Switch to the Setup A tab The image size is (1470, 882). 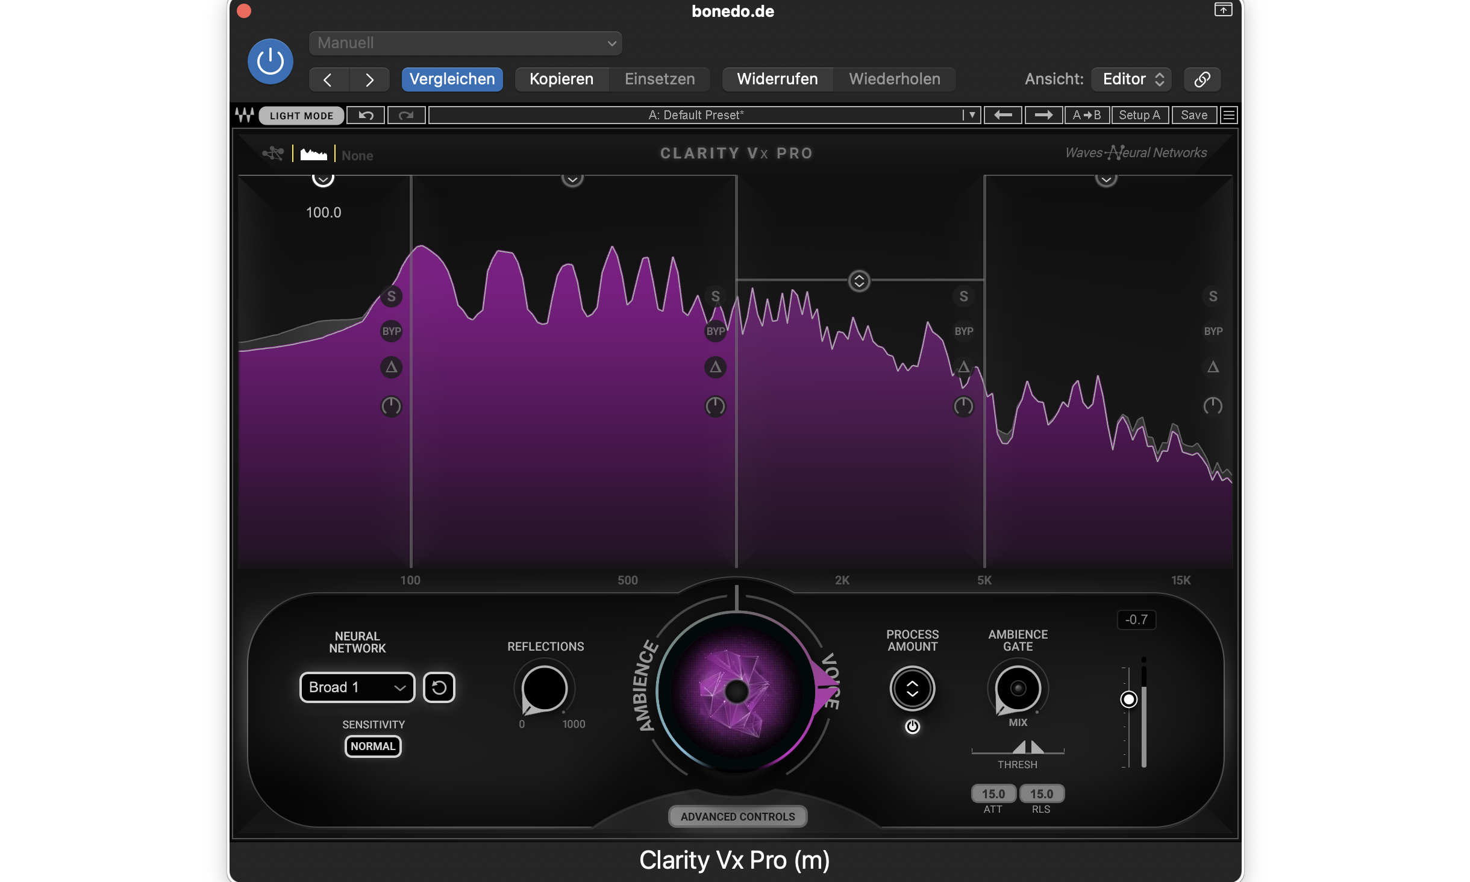coord(1139,114)
